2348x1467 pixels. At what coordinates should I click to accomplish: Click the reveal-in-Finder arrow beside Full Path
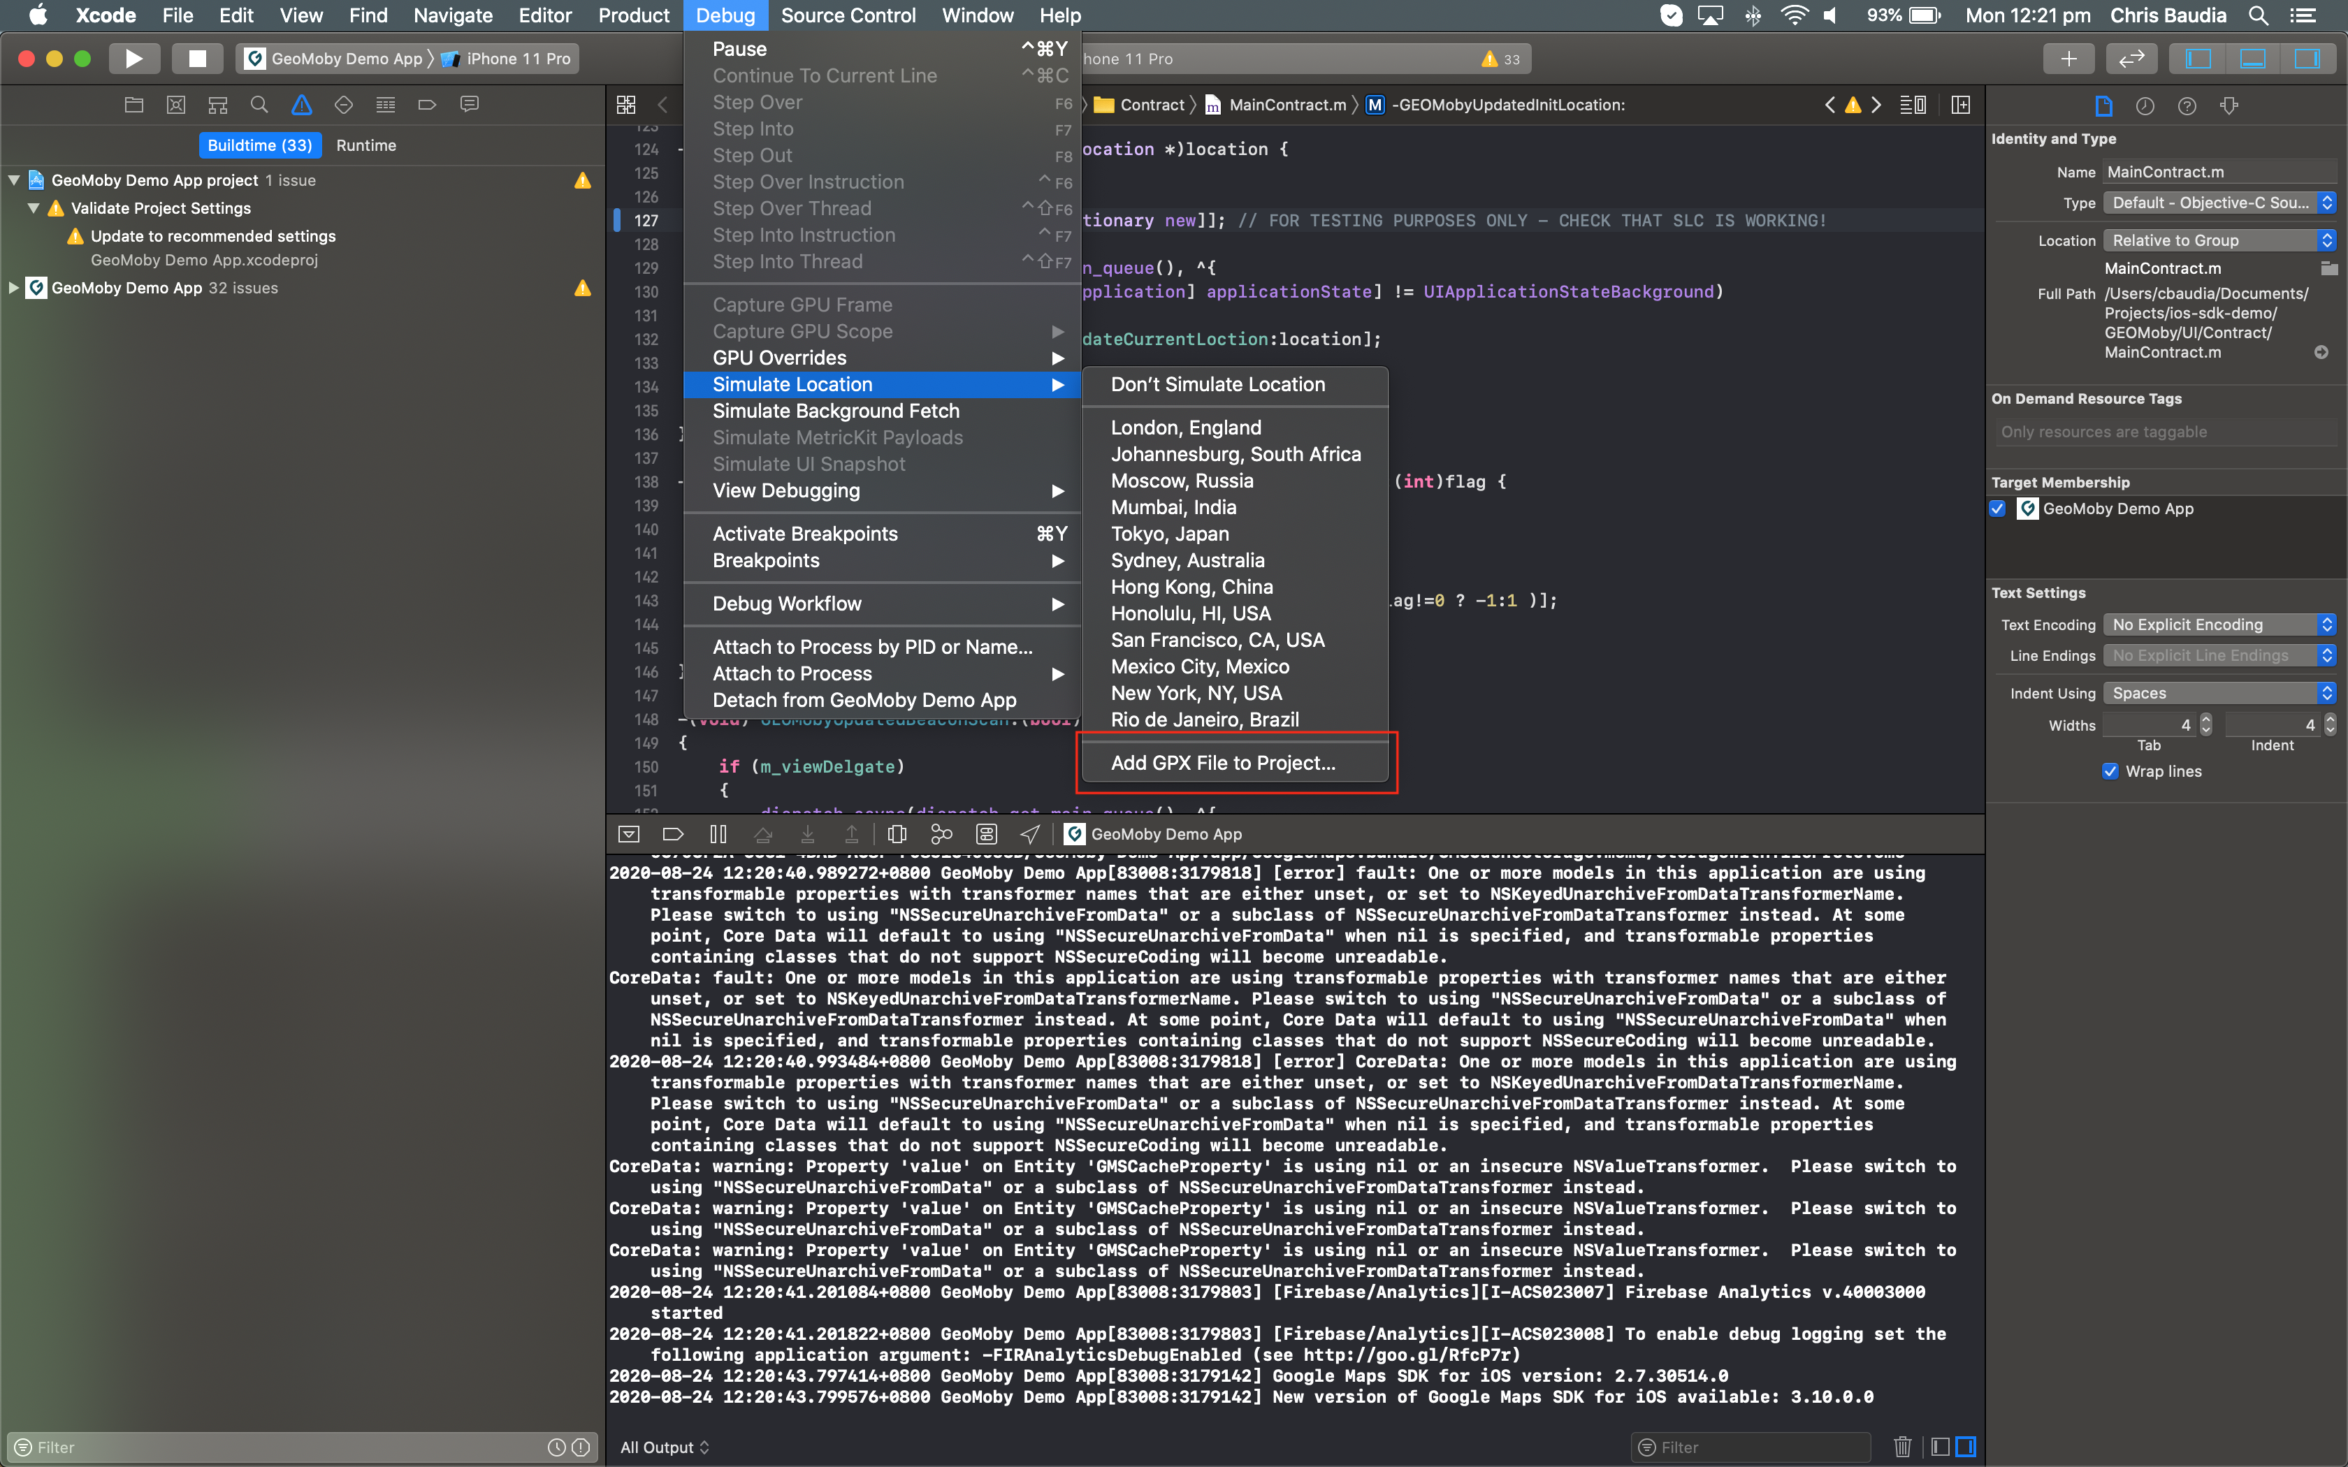(2321, 352)
